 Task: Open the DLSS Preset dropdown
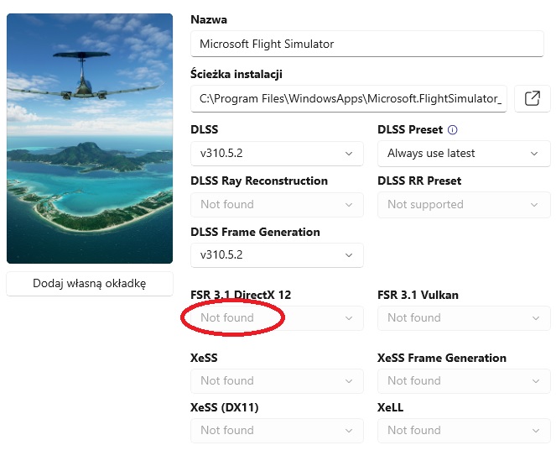pyautogui.click(x=464, y=154)
